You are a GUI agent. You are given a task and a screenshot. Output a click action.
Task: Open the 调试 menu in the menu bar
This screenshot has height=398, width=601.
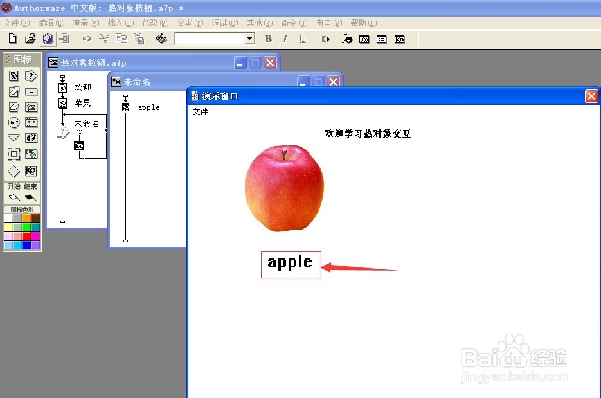pyautogui.click(x=224, y=23)
